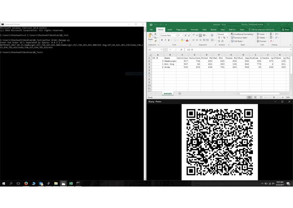Click the Wrap Text icon in Alignment group

[x=212, y=35]
